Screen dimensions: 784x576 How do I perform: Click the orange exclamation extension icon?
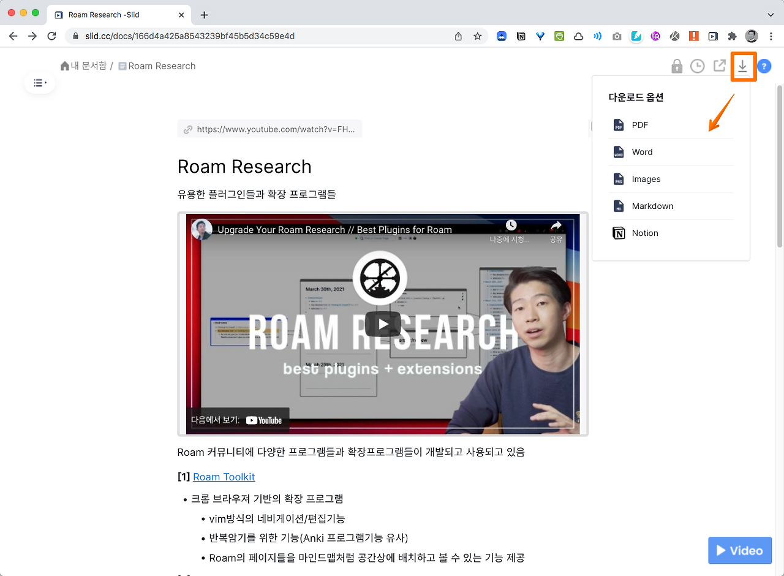pyautogui.click(x=693, y=36)
